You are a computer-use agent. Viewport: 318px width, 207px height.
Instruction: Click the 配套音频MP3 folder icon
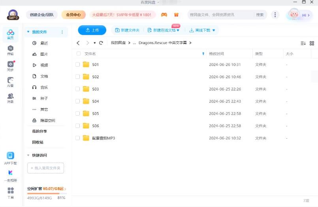click(x=86, y=138)
